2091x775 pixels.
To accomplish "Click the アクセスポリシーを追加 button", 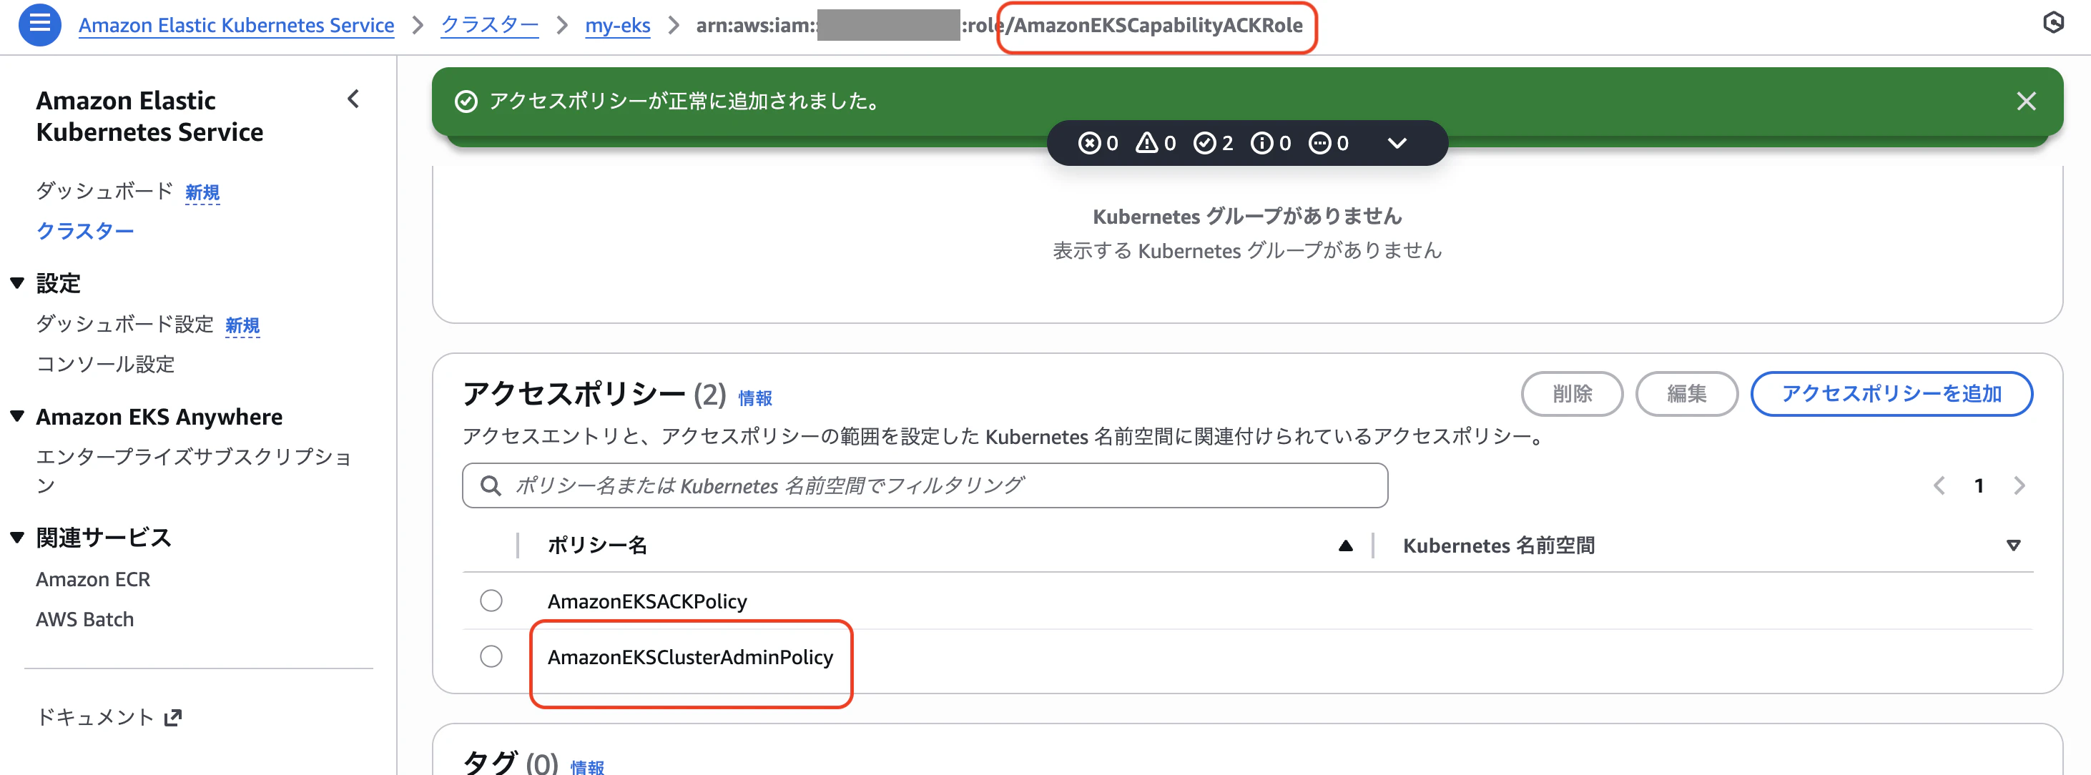I will (x=1891, y=394).
